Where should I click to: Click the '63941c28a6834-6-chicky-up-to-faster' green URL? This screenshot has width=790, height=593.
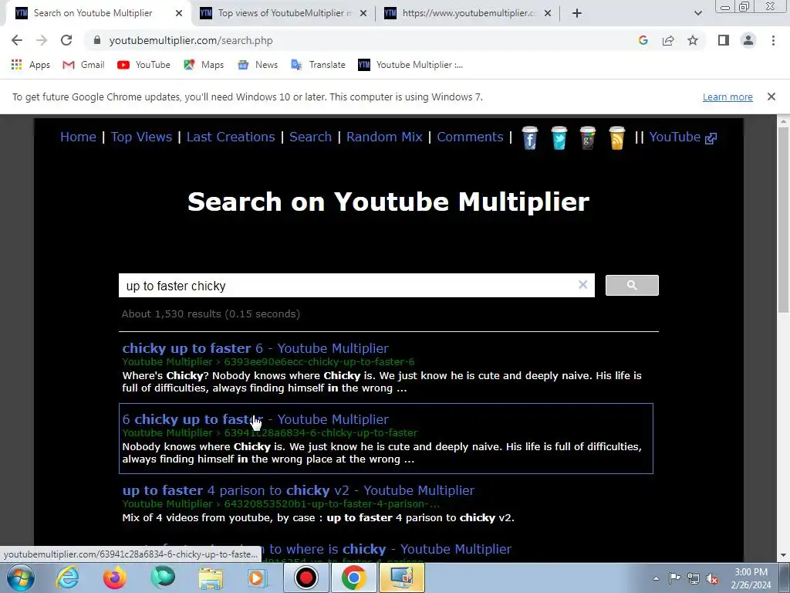[321, 432]
